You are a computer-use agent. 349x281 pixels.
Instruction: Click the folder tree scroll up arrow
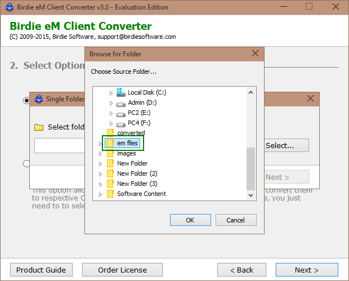coord(251,92)
